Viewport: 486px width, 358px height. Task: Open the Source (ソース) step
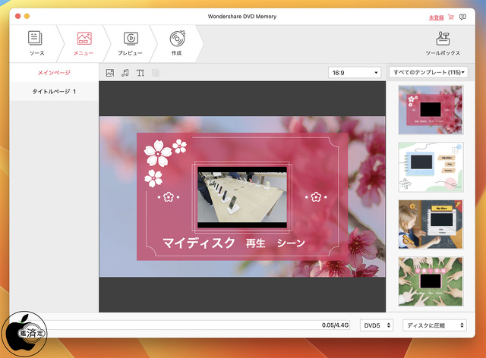click(36, 43)
